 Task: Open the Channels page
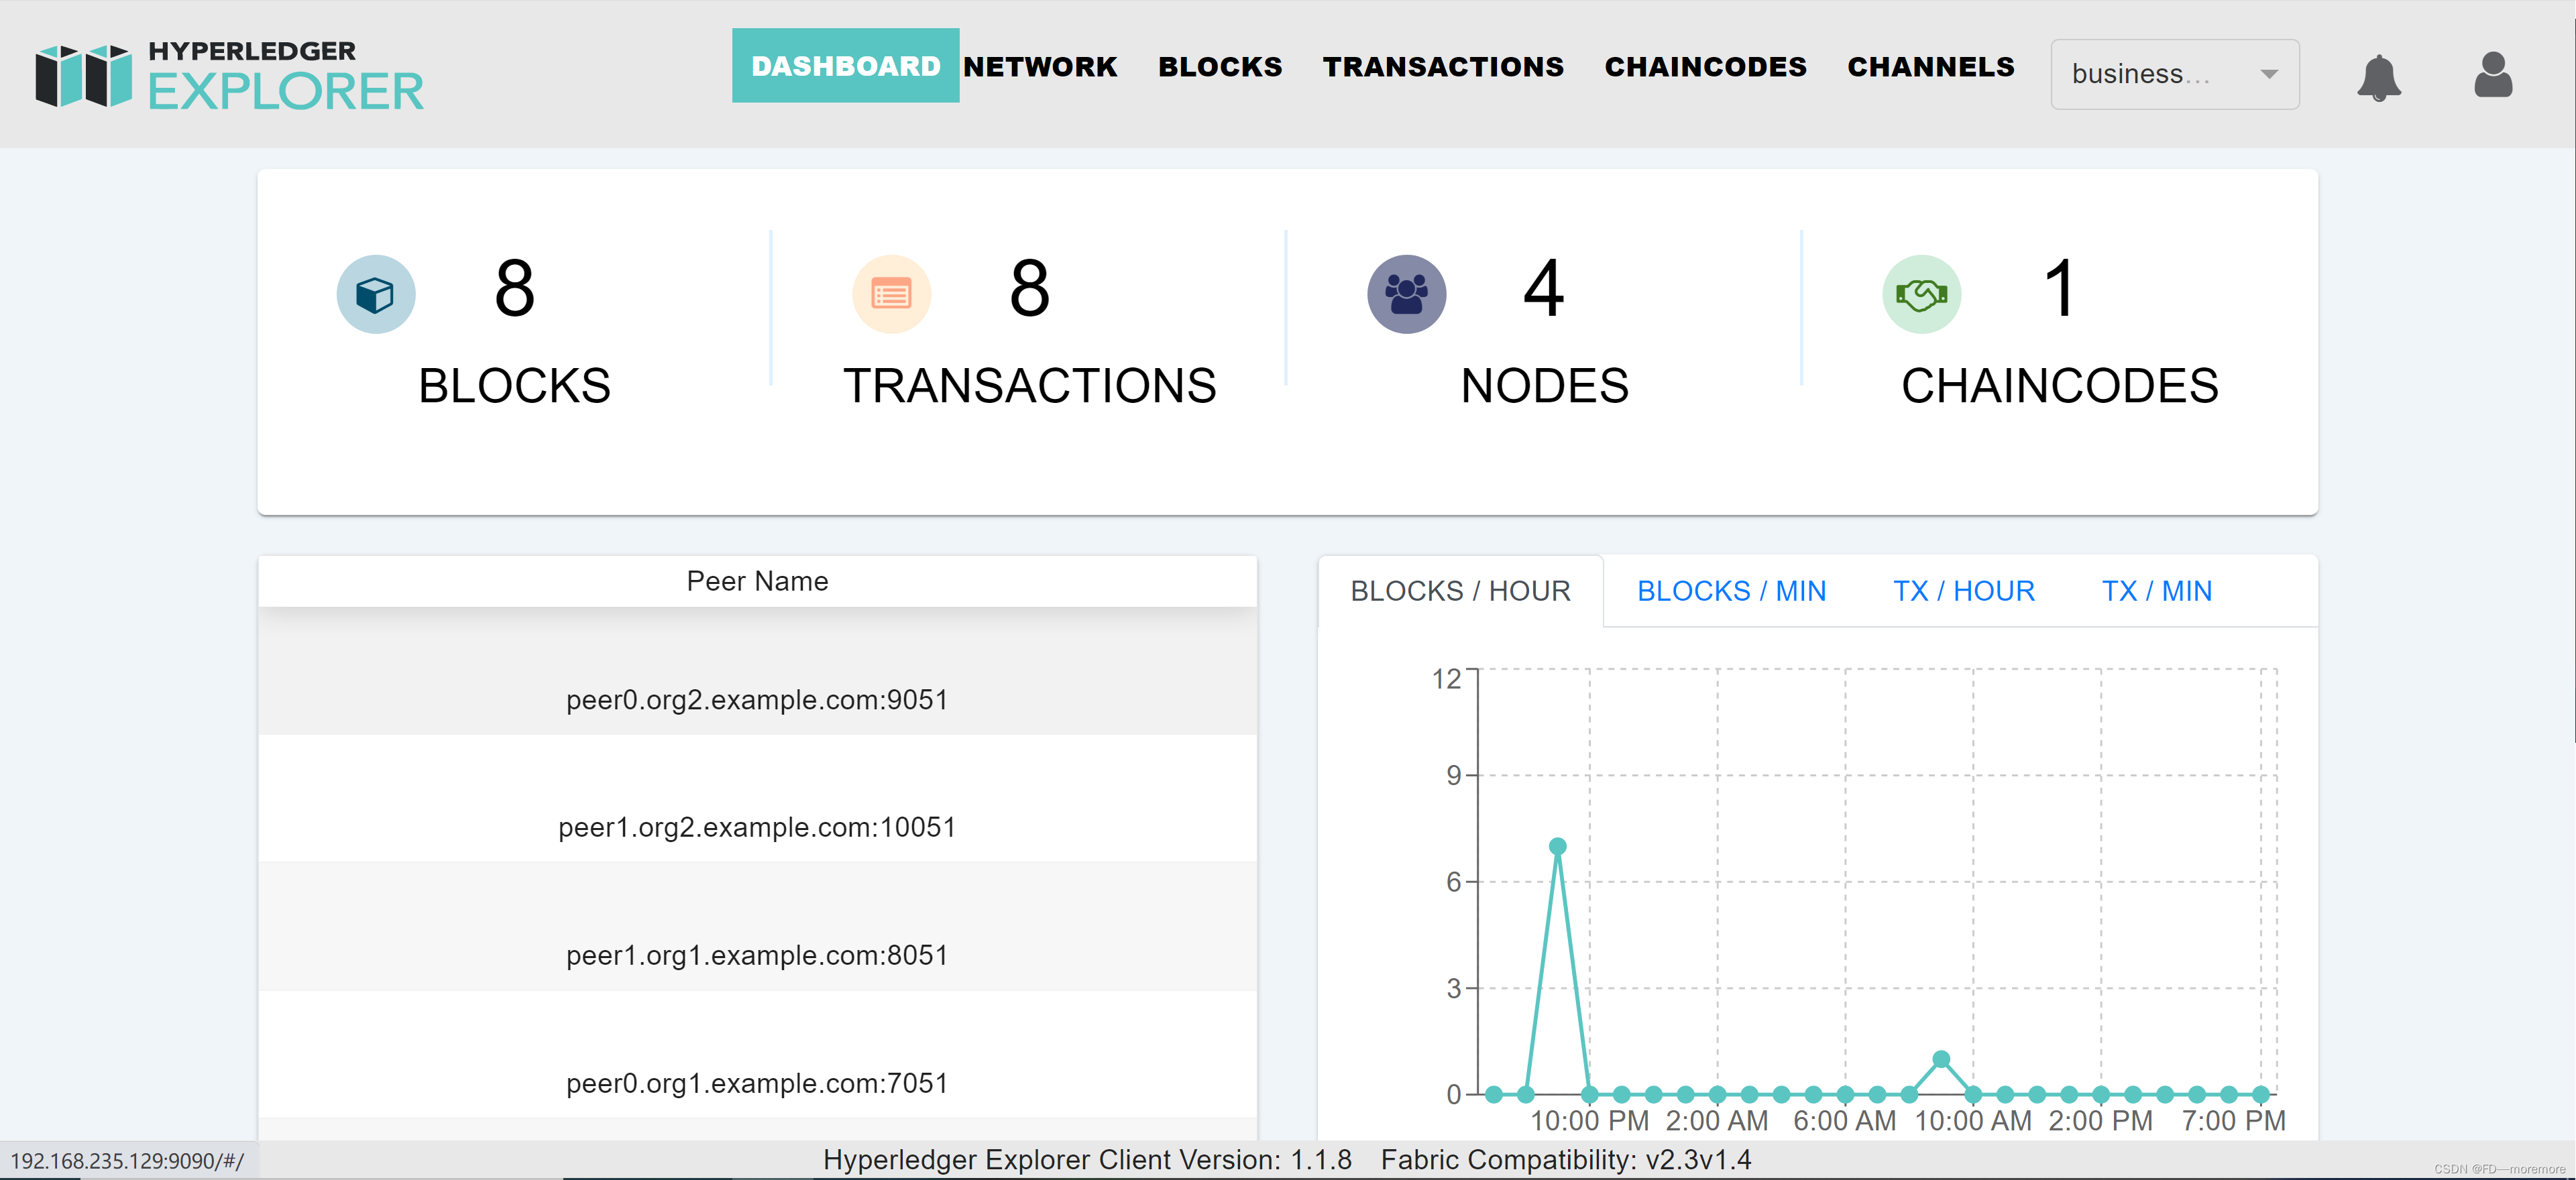click(1930, 67)
